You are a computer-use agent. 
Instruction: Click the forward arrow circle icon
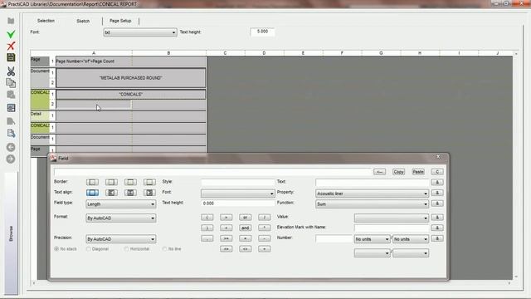(x=11, y=159)
